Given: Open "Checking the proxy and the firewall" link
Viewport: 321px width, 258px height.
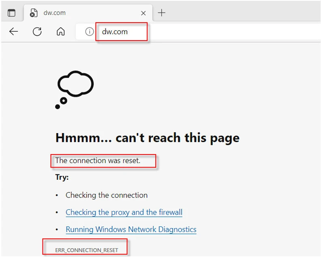Looking at the screenshot, I should [x=124, y=212].
